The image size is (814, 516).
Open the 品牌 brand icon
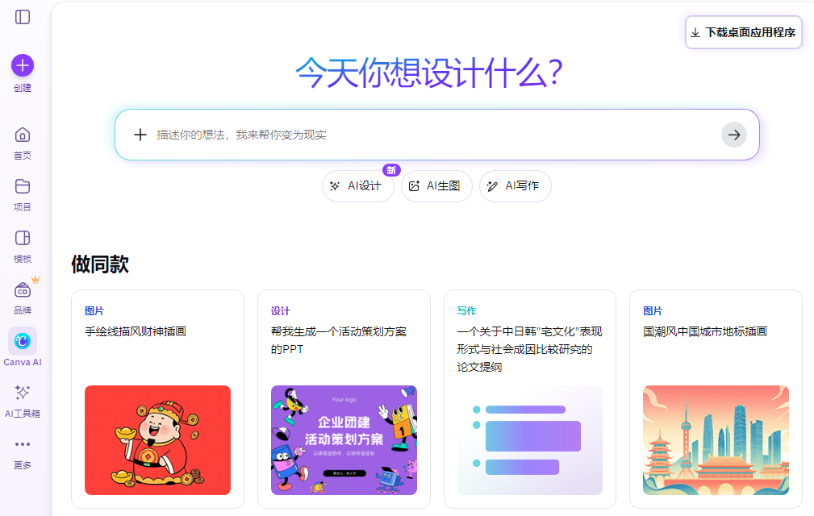point(23,290)
